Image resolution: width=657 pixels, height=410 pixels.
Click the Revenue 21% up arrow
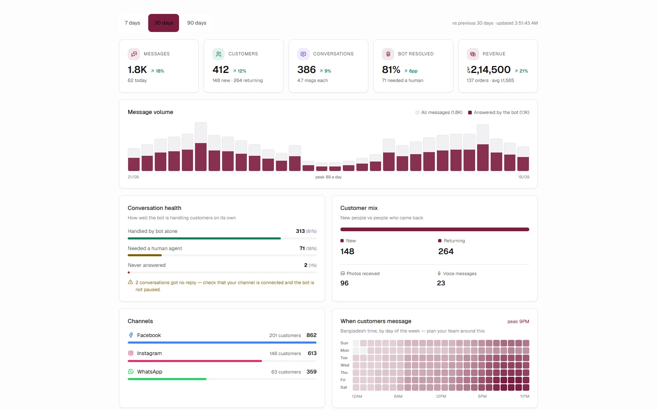tap(516, 71)
